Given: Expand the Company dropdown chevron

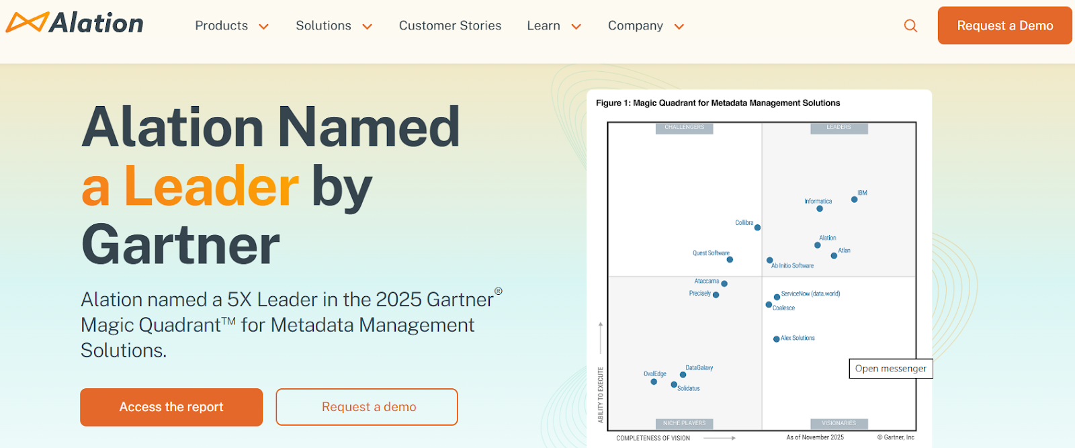Looking at the screenshot, I should [x=679, y=27].
